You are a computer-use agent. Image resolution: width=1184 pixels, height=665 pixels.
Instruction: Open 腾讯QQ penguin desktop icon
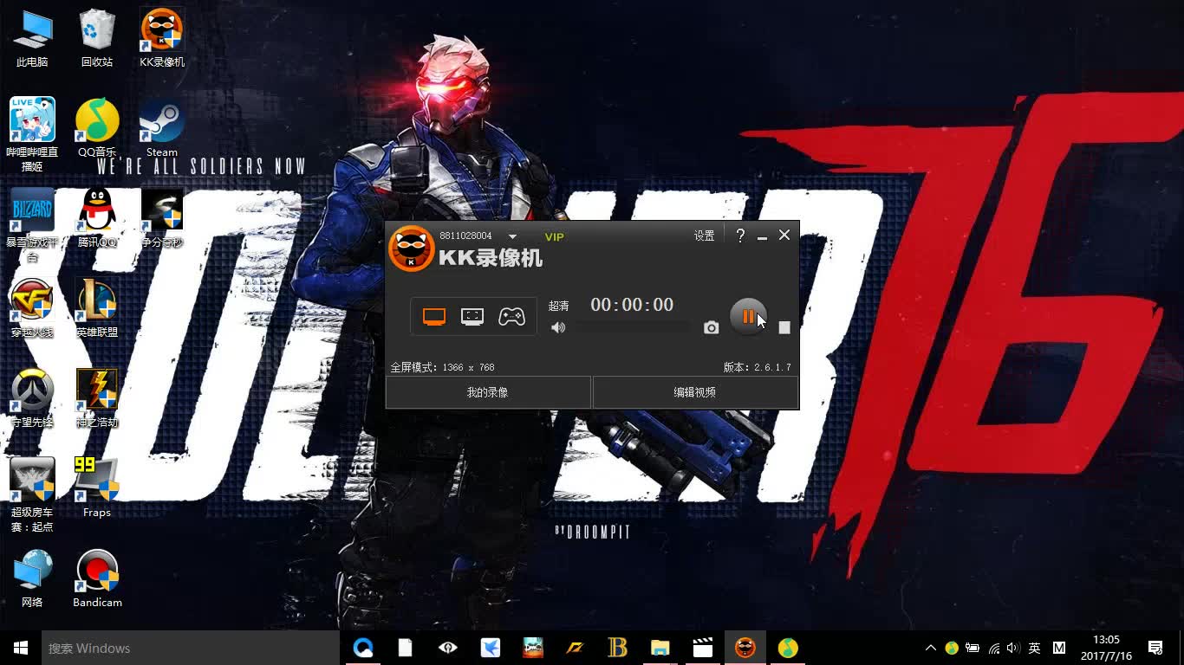(97, 219)
